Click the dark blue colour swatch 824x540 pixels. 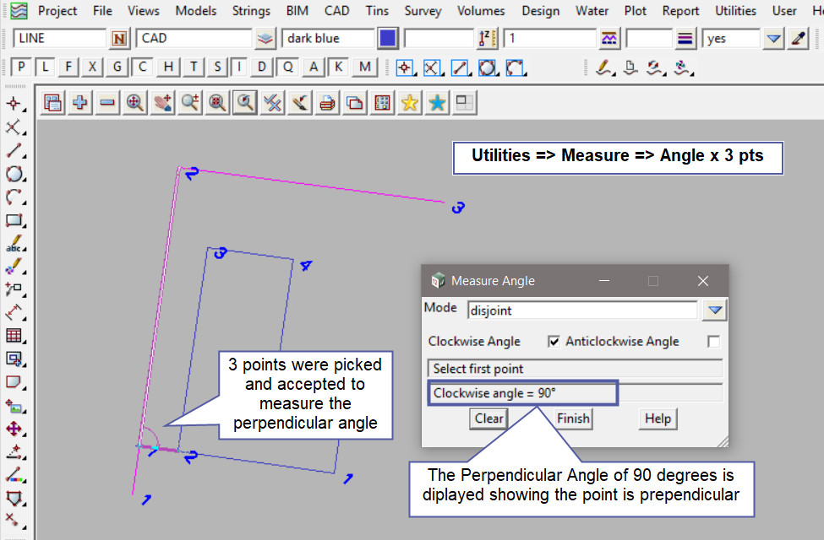[387, 39]
